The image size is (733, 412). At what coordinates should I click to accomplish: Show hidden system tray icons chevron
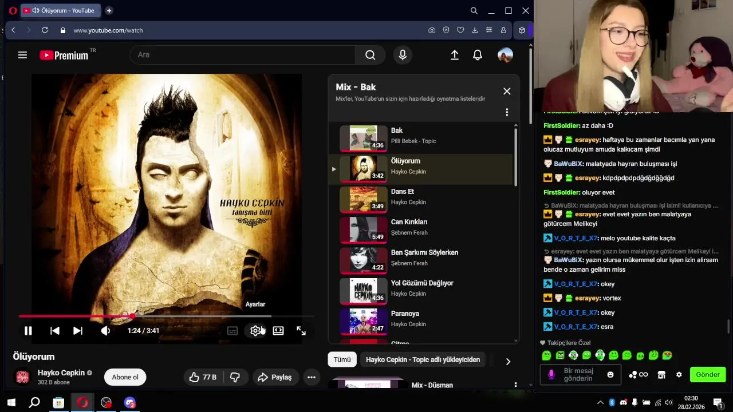pyautogui.click(x=600, y=403)
